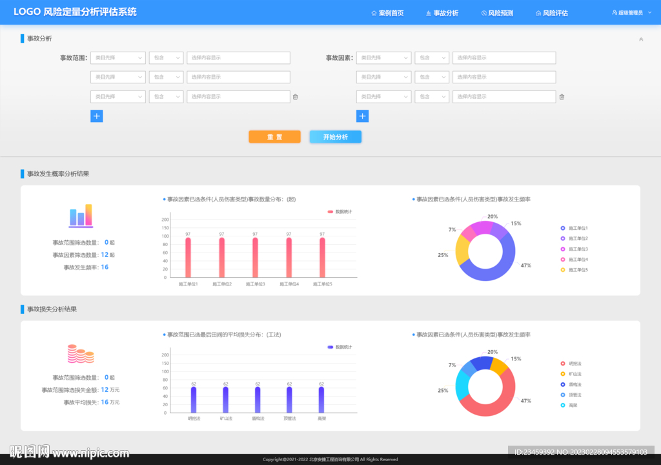Viewport: 661px width, 465px height.
Task: Click the blue plus icon under 事故因素
Action: coord(362,116)
